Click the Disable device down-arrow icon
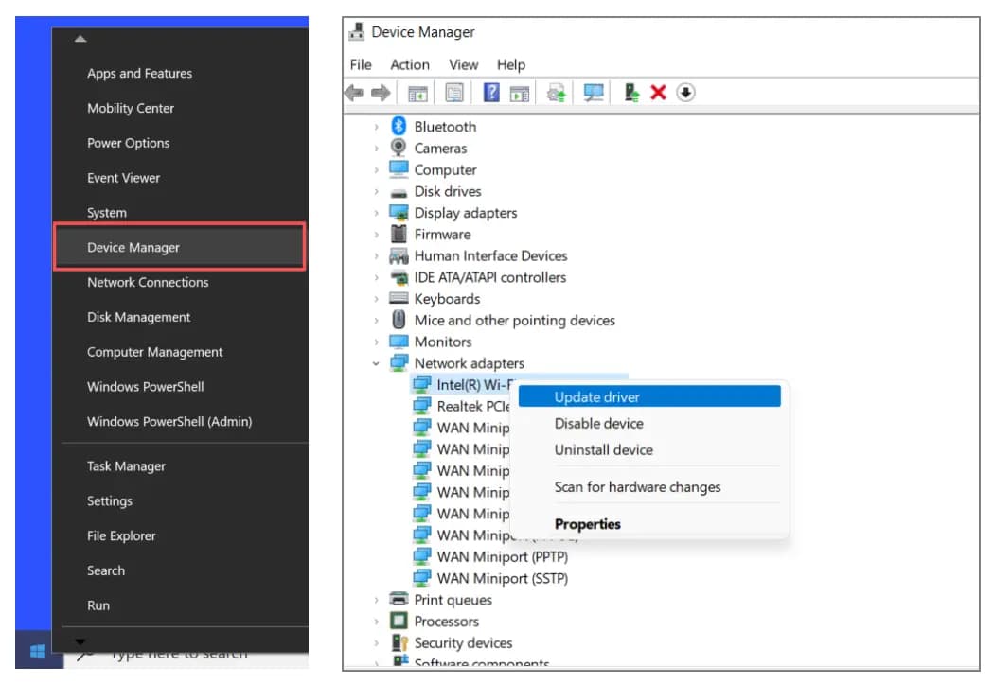Viewport: 994px width, 684px height. coord(685,92)
